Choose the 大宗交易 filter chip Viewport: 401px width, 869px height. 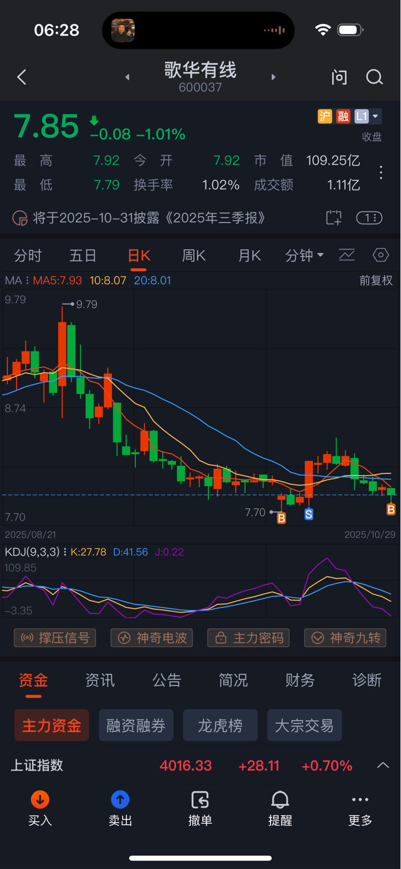point(305,725)
